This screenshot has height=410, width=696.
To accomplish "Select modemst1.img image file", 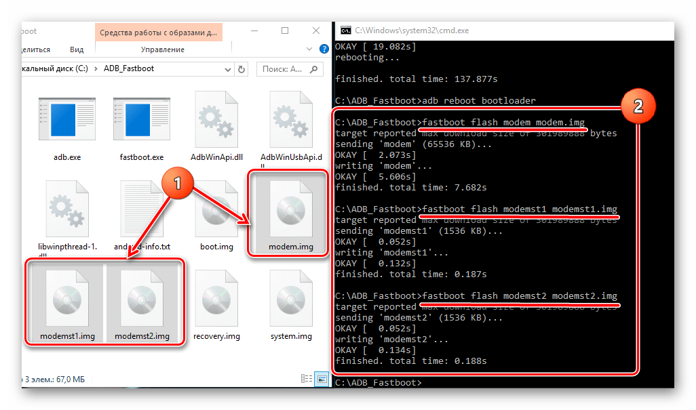I will tap(67, 302).
